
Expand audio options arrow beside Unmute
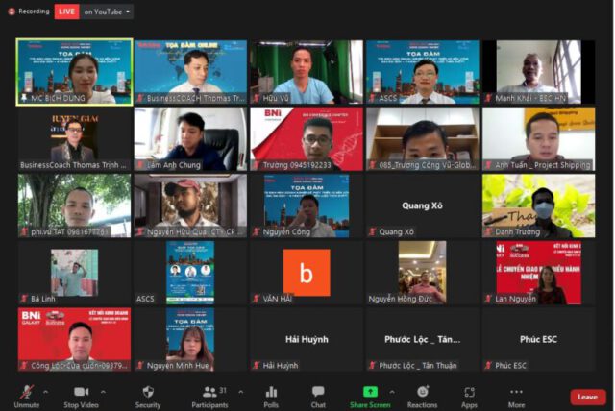click(47, 391)
